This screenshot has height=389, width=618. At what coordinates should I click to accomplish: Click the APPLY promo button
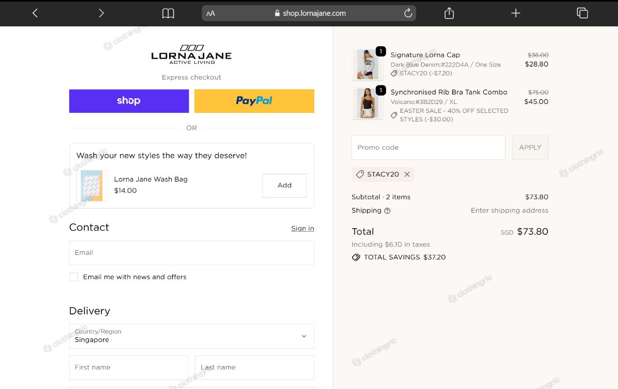pos(530,148)
